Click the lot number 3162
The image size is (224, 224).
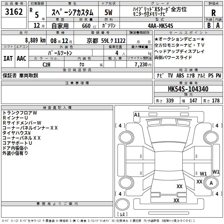(14, 12)
